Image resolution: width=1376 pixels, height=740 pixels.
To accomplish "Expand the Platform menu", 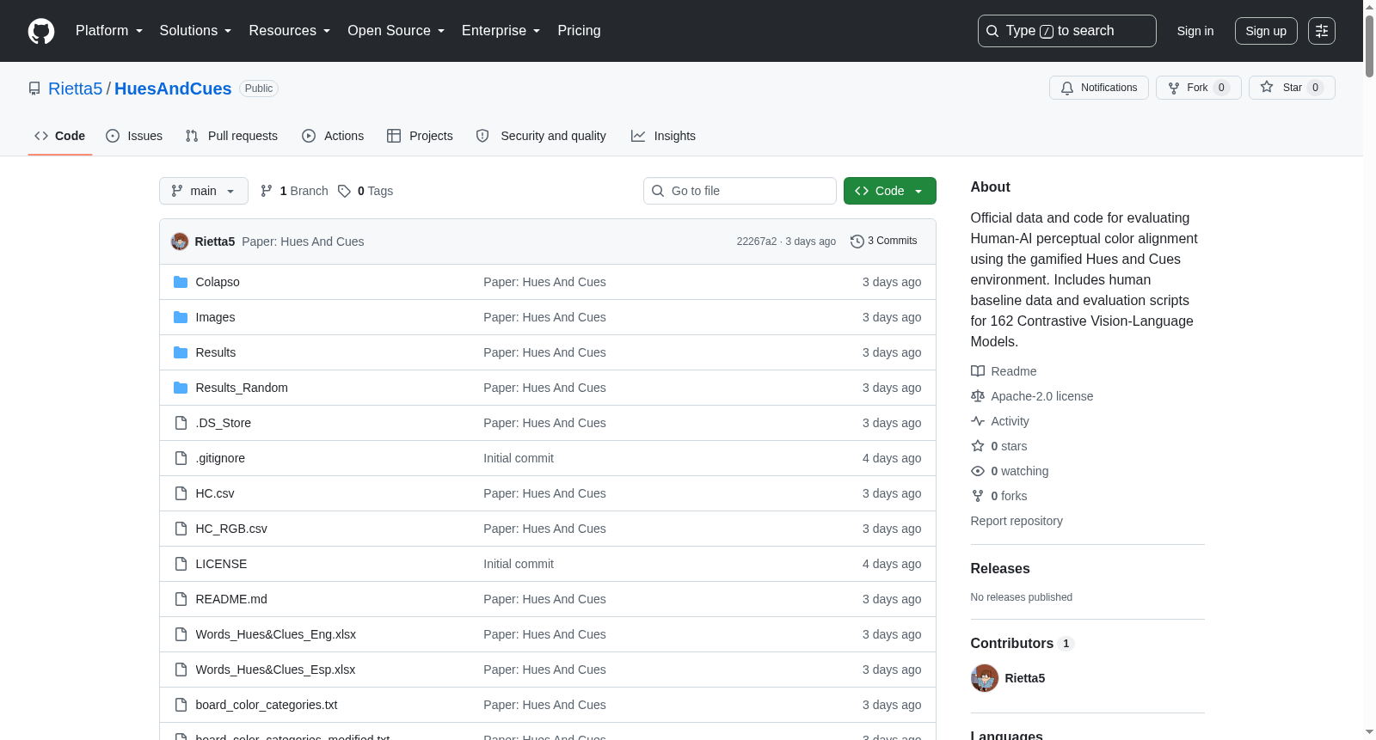I will [x=109, y=31].
